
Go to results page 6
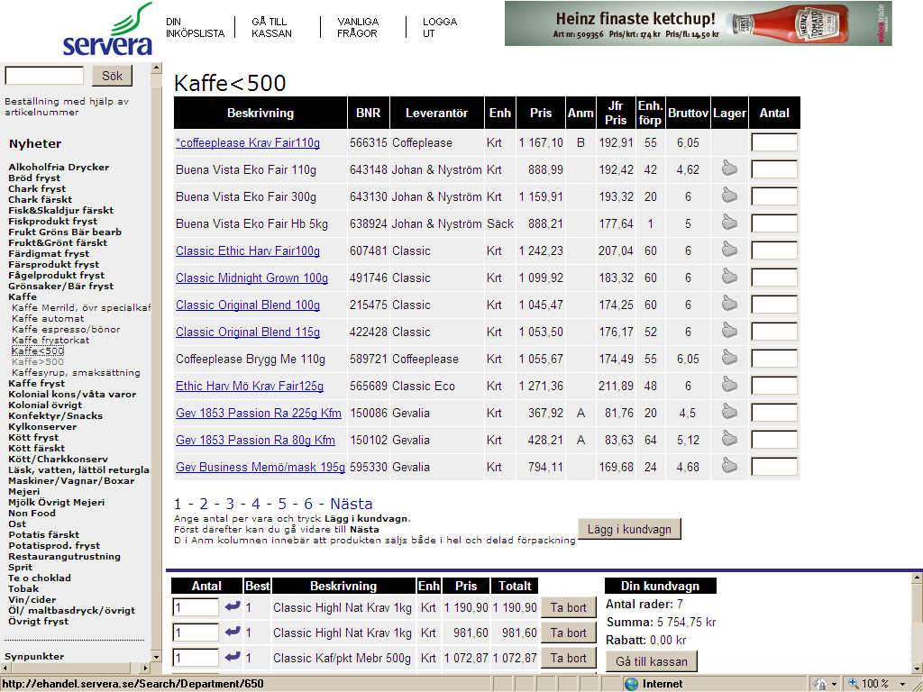(308, 505)
